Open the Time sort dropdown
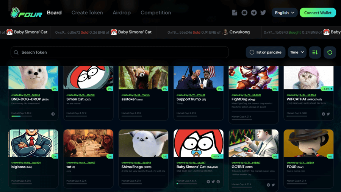The height and width of the screenshot is (192, 341). click(297, 52)
